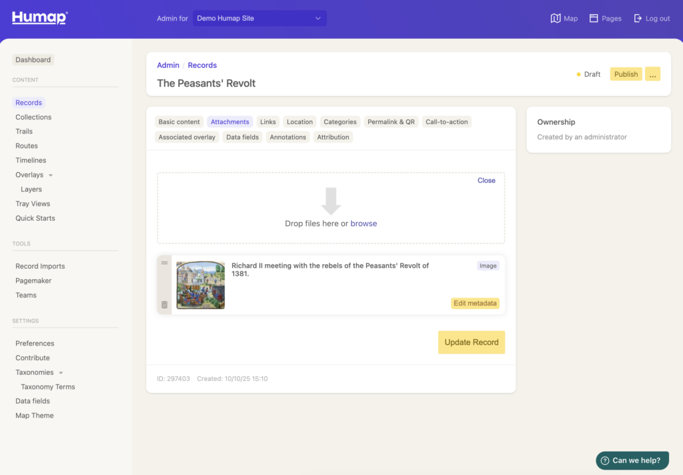Edit metadata for the Richard II image
The height and width of the screenshot is (475, 683).
point(475,303)
